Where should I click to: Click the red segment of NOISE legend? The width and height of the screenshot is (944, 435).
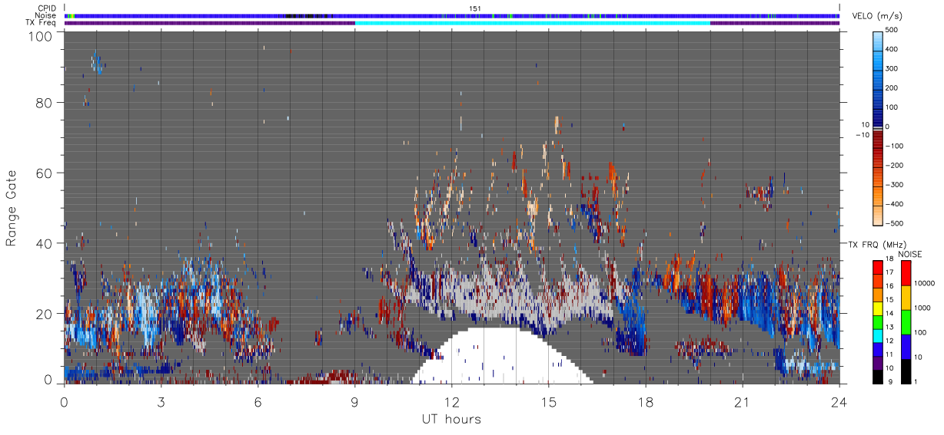[x=906, y=273]
